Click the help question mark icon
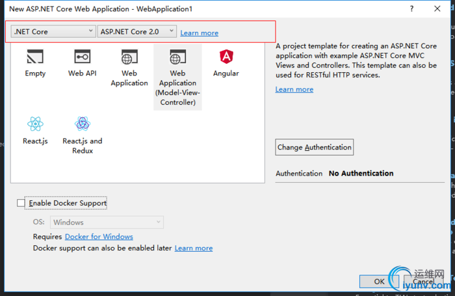This screenshot has height=296, width=455. (411, 8)
